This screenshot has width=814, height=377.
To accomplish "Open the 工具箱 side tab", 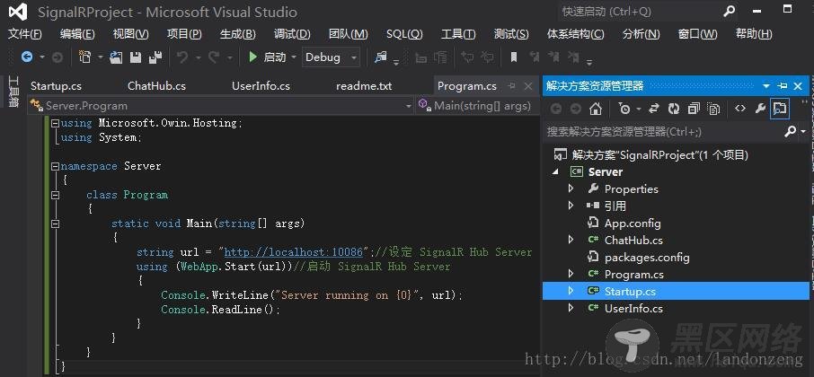I will 13,92.
